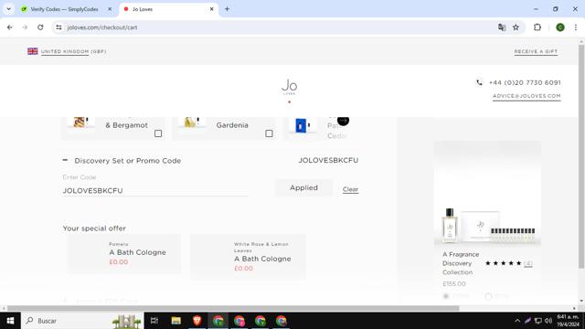Clear the promo code

click(x=350, y=189)
